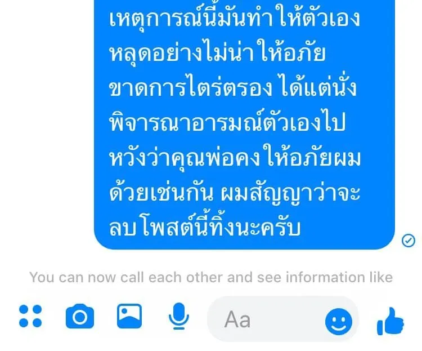The image size is (422, 351).
Task: Tap the phrase 'ด้วยเช่นกัน' in the message
Action: pos(161,192)
